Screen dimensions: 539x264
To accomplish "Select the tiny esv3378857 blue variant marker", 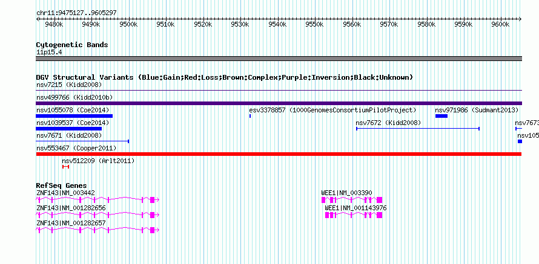I will [250, 116].
